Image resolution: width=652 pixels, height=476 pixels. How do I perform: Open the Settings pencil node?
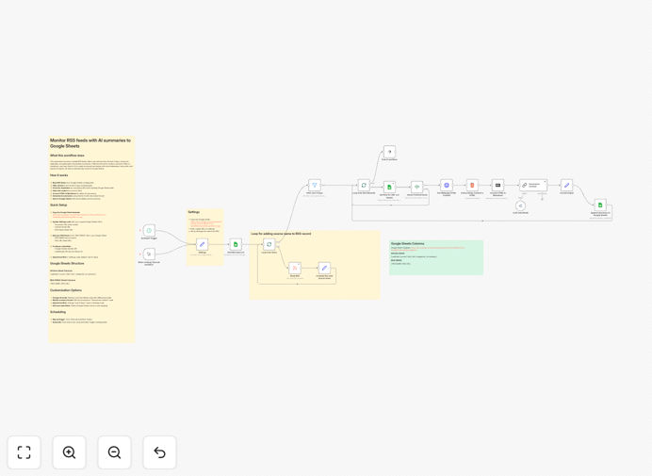(202, 244)
